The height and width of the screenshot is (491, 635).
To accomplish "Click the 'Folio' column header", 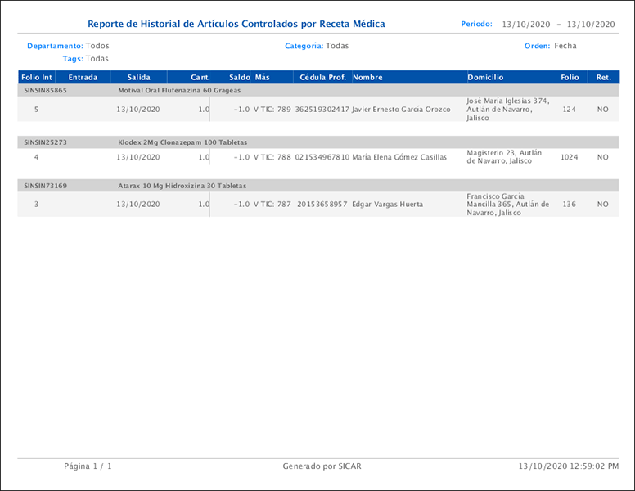I will [570, 78].
